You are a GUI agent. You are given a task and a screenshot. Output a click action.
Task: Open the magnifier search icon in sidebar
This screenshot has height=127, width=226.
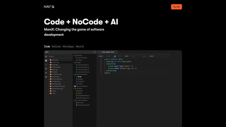point(46,65)
